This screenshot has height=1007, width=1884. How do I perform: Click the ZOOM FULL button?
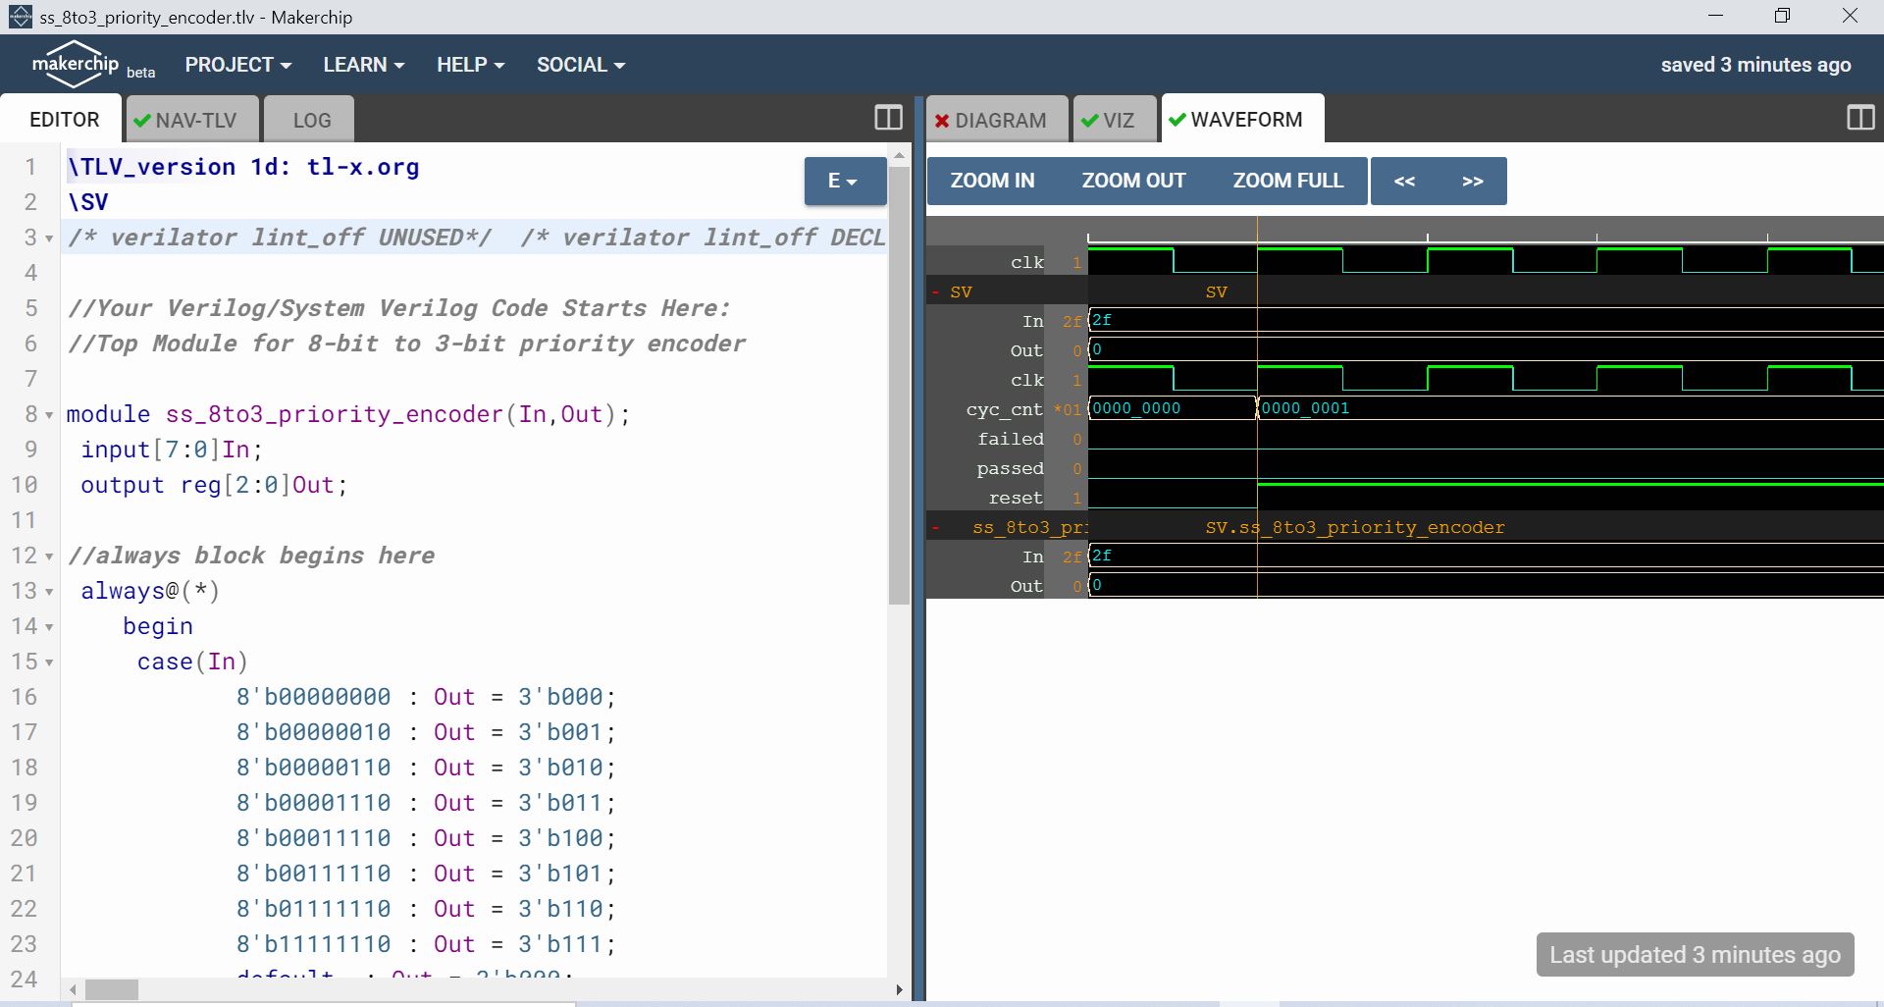1287,181
